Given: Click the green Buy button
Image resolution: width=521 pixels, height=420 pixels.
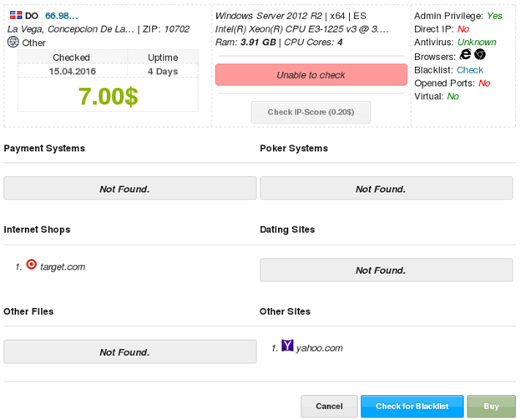Looking at the screenshot, I should click(x=491, y=407).
